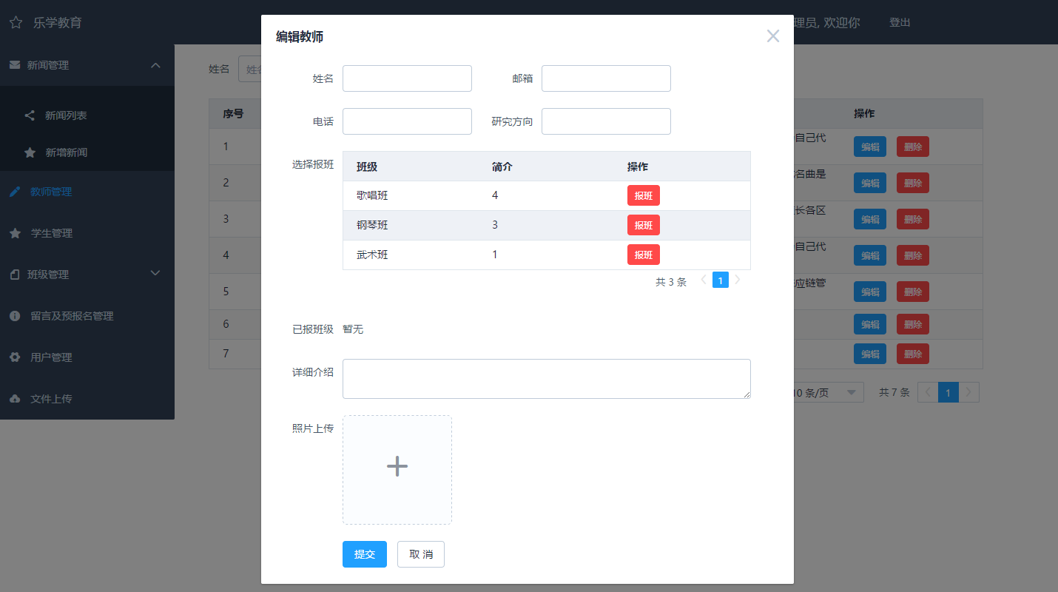
Task: Click the 删除 button in row 1
Action: pos(913,147)
